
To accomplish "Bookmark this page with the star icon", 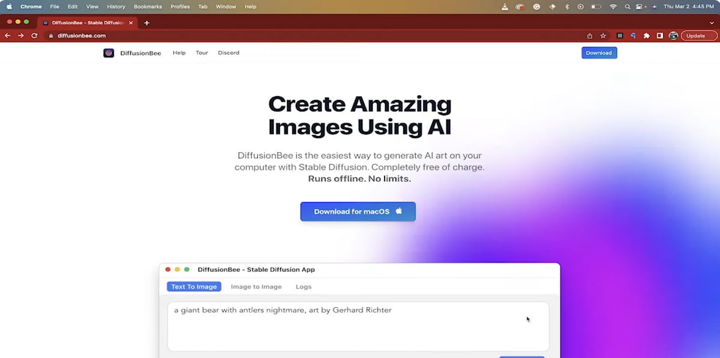I will tap(604, 35).
